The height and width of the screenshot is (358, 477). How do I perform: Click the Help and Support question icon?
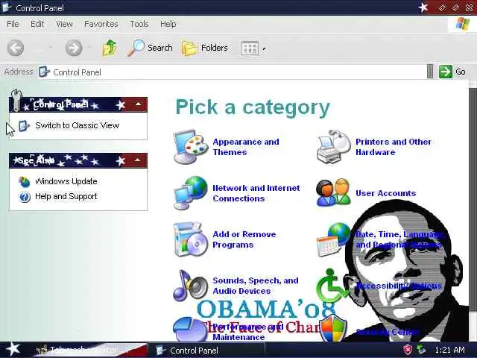click(25, 197)
